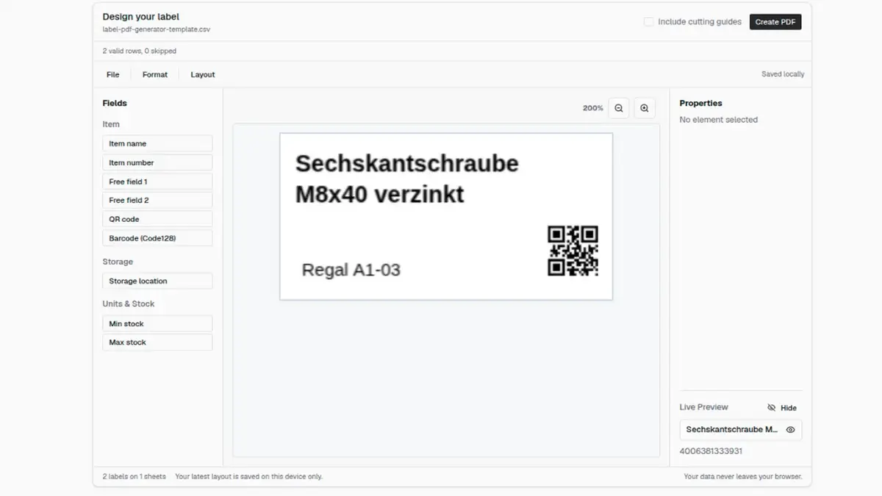
Task: Click the 200% zoom level text
Action: click(x=593, y=108)
